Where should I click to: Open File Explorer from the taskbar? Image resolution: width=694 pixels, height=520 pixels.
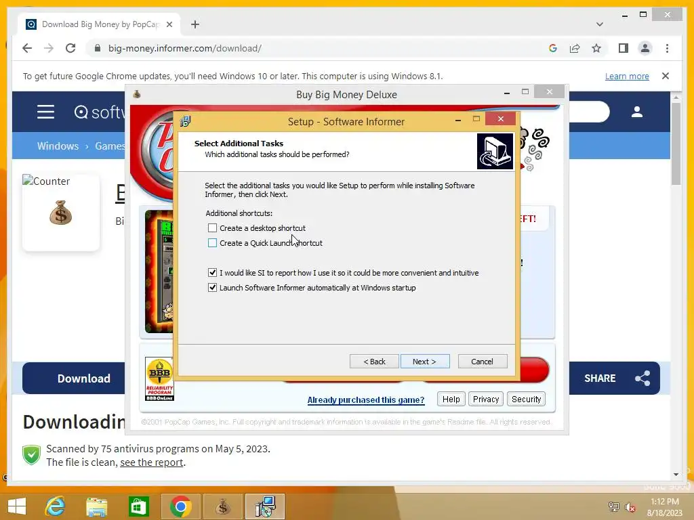[x=97, y=506]
